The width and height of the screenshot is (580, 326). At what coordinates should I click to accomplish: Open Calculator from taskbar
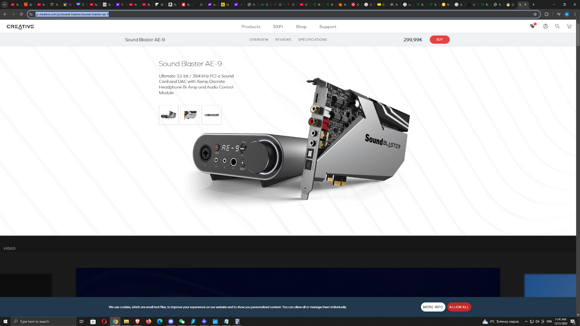(237, 321)
